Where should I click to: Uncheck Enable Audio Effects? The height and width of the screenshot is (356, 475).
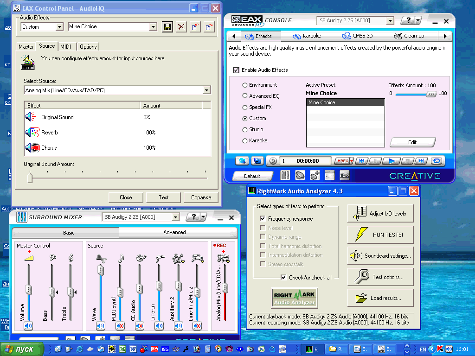click(236, 70)
